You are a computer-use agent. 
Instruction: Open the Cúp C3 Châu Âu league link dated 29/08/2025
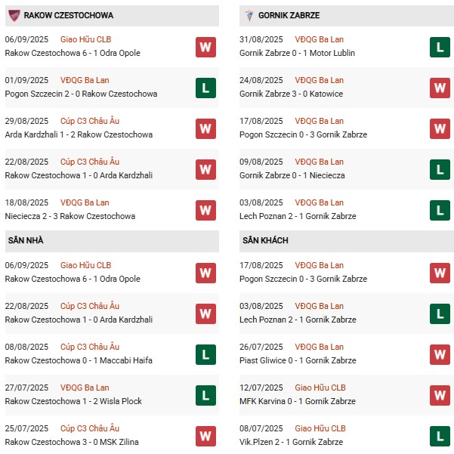coord(90,121)
